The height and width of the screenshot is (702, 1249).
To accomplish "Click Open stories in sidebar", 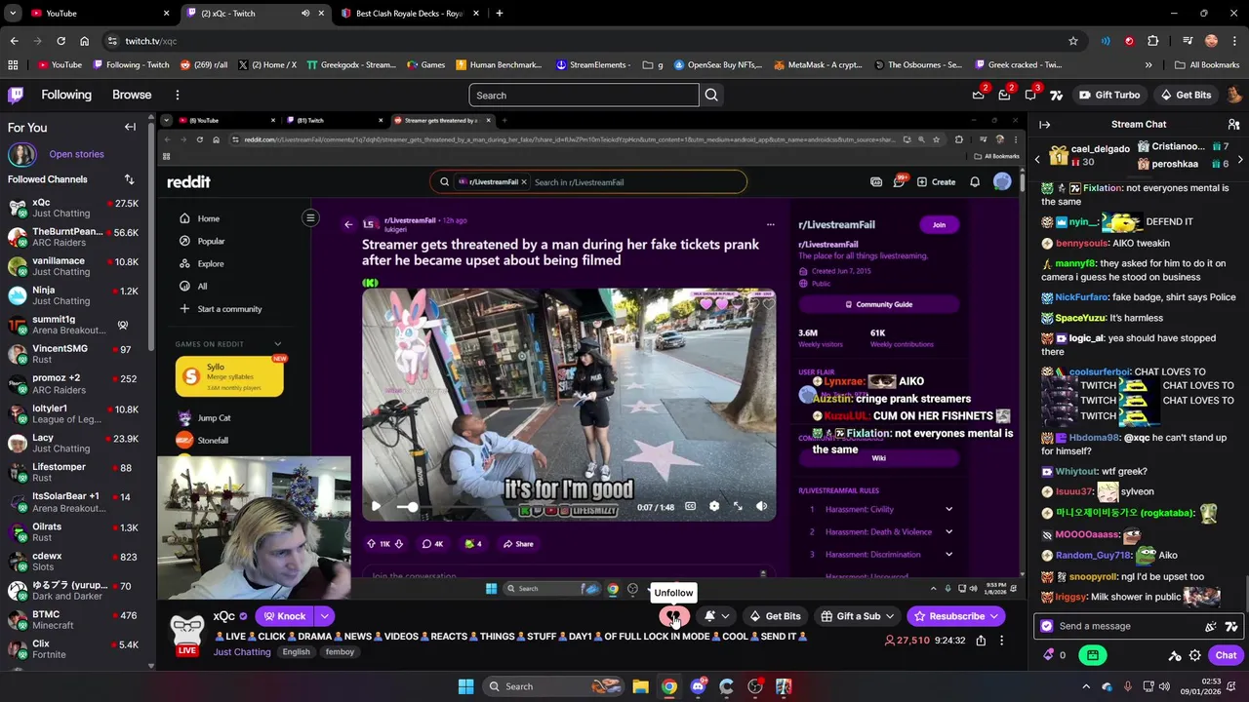I will click(x=76, y=154).
